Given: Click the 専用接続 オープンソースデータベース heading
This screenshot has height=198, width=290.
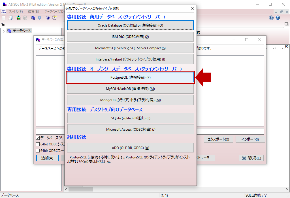Looking at the screenshot, I should click(x=124, y=69).
